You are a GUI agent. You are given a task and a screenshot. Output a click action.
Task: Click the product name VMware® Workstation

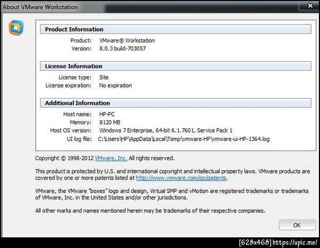tap(127, 40)
